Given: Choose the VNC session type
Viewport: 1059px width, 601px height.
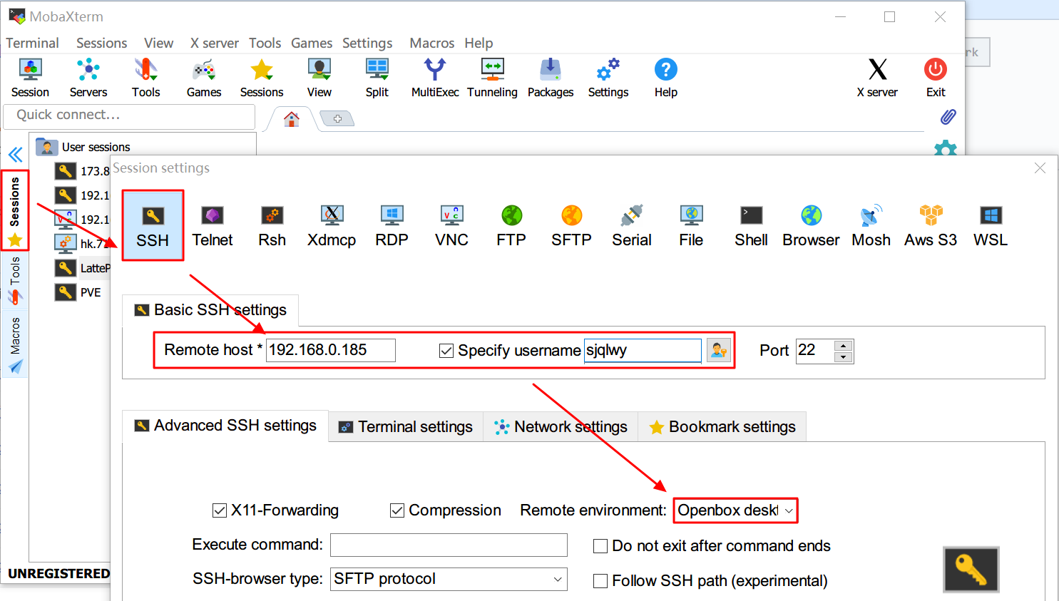Looking at the screenshot, I should click(x=451, y=225).
